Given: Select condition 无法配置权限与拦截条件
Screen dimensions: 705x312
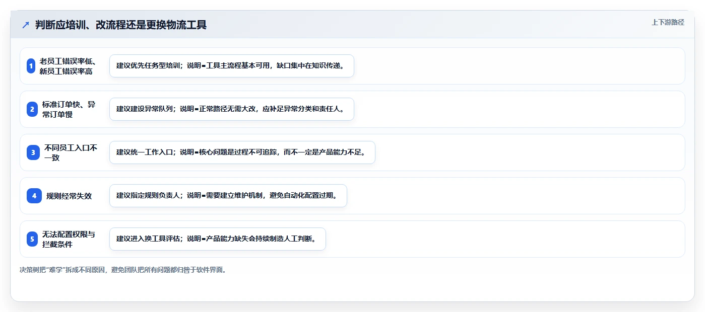Looking at the screenshot, I should tap(69, 239).
